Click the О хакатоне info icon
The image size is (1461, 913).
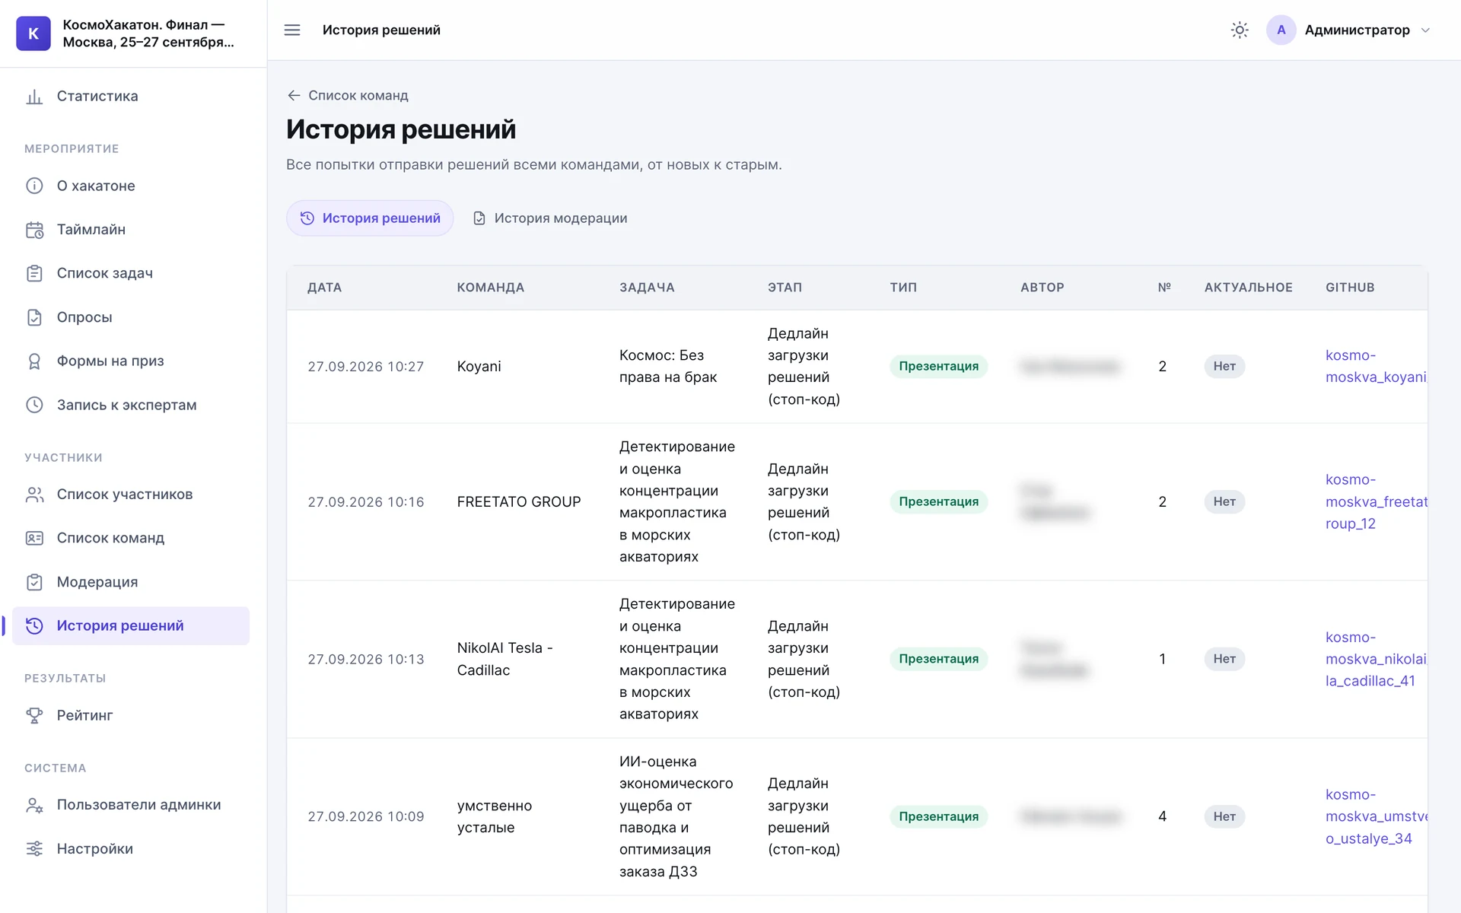(x=34, y=186)
